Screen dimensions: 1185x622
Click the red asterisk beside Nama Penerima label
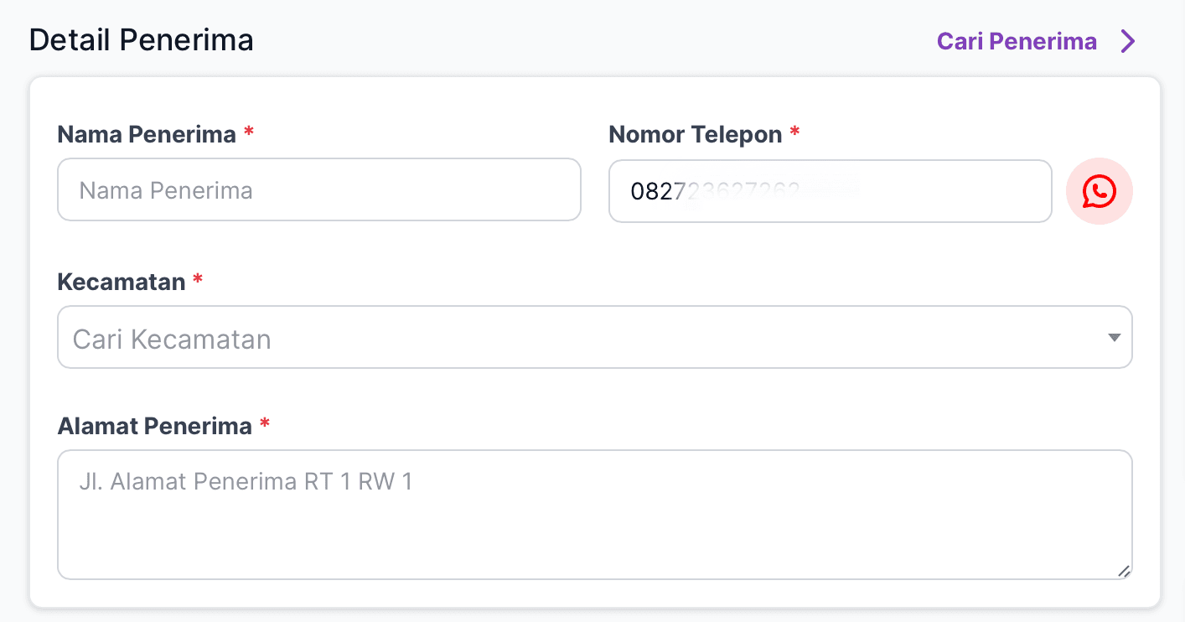[249, 133]
